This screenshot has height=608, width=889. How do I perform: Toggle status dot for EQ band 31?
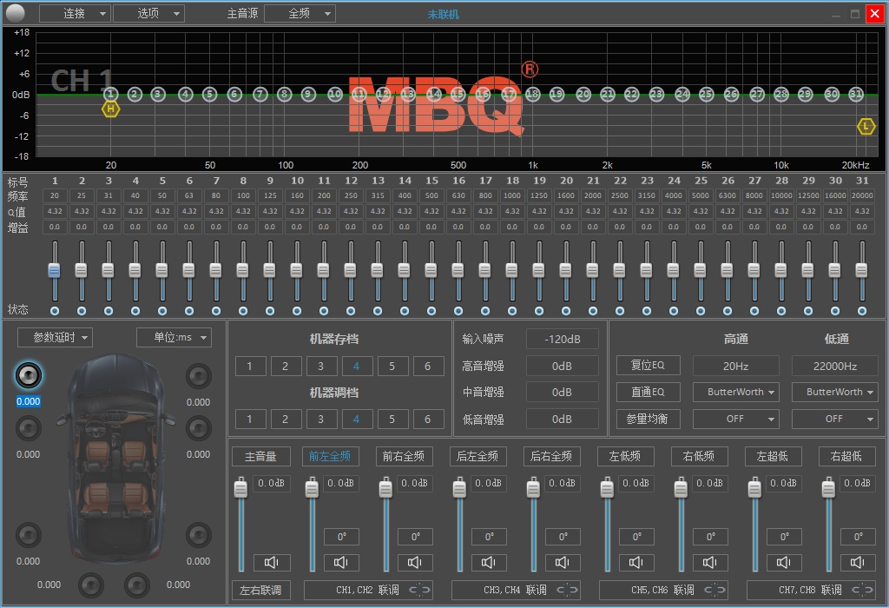pyautogui.click(x=862, y=311)
